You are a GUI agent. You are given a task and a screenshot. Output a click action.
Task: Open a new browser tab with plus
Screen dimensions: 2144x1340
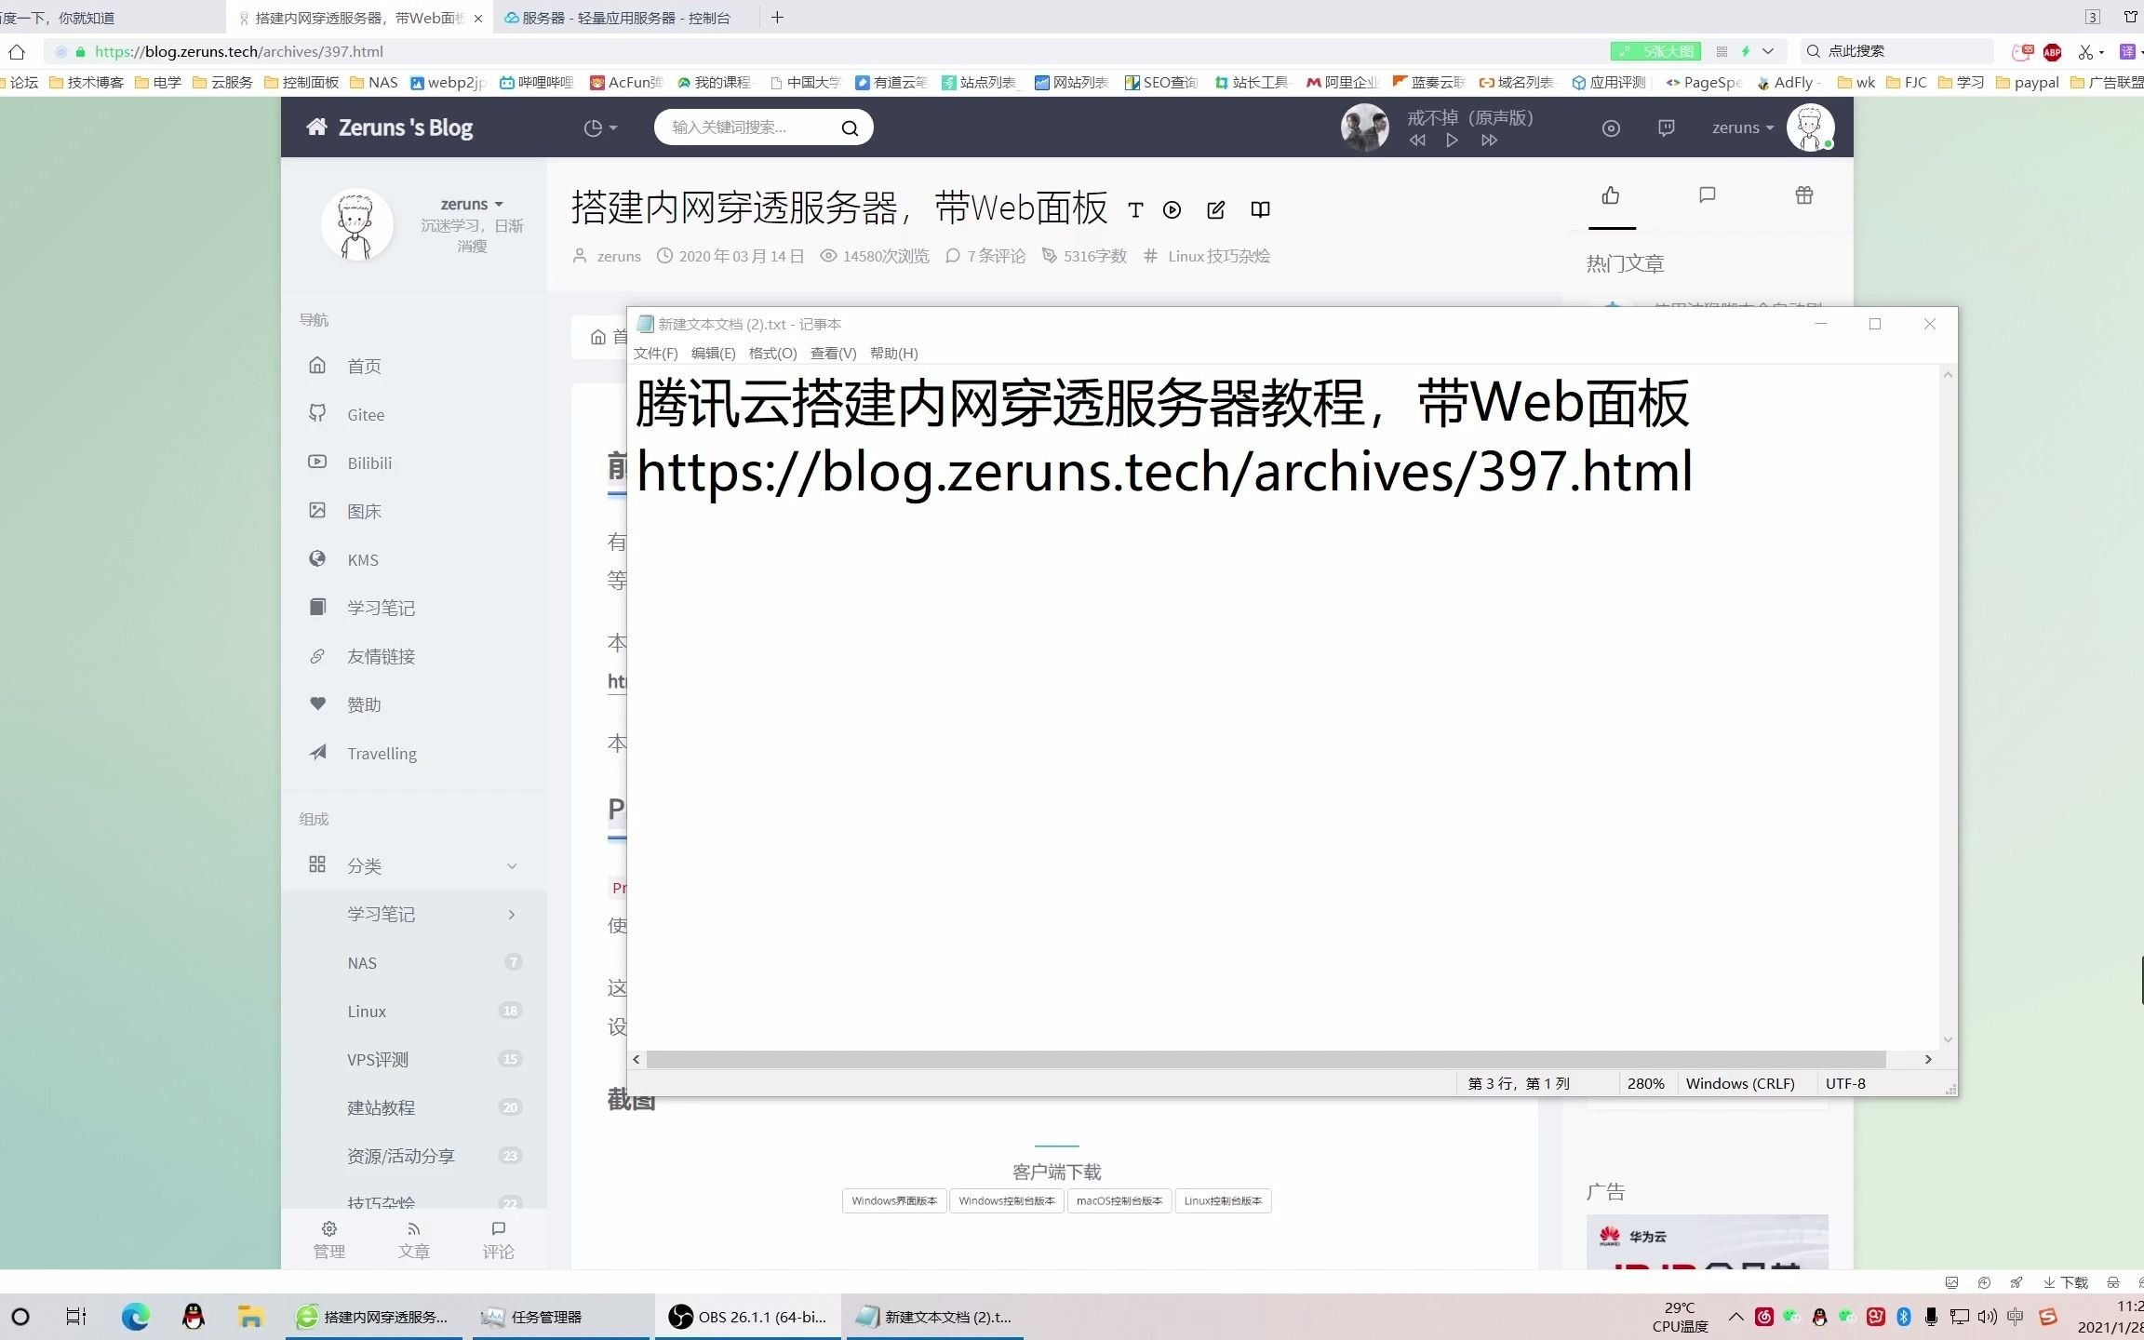coord(777,18)
